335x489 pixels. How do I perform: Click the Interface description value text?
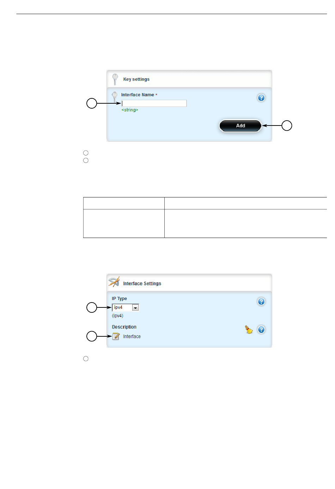click(132, 337)
